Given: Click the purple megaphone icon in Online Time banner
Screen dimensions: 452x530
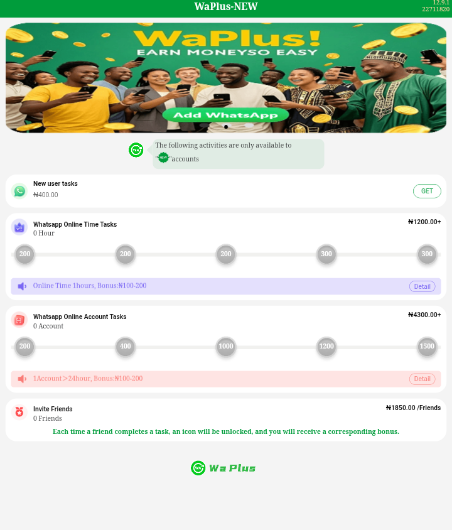Looking at the screenshot, I should pos(22,286).
